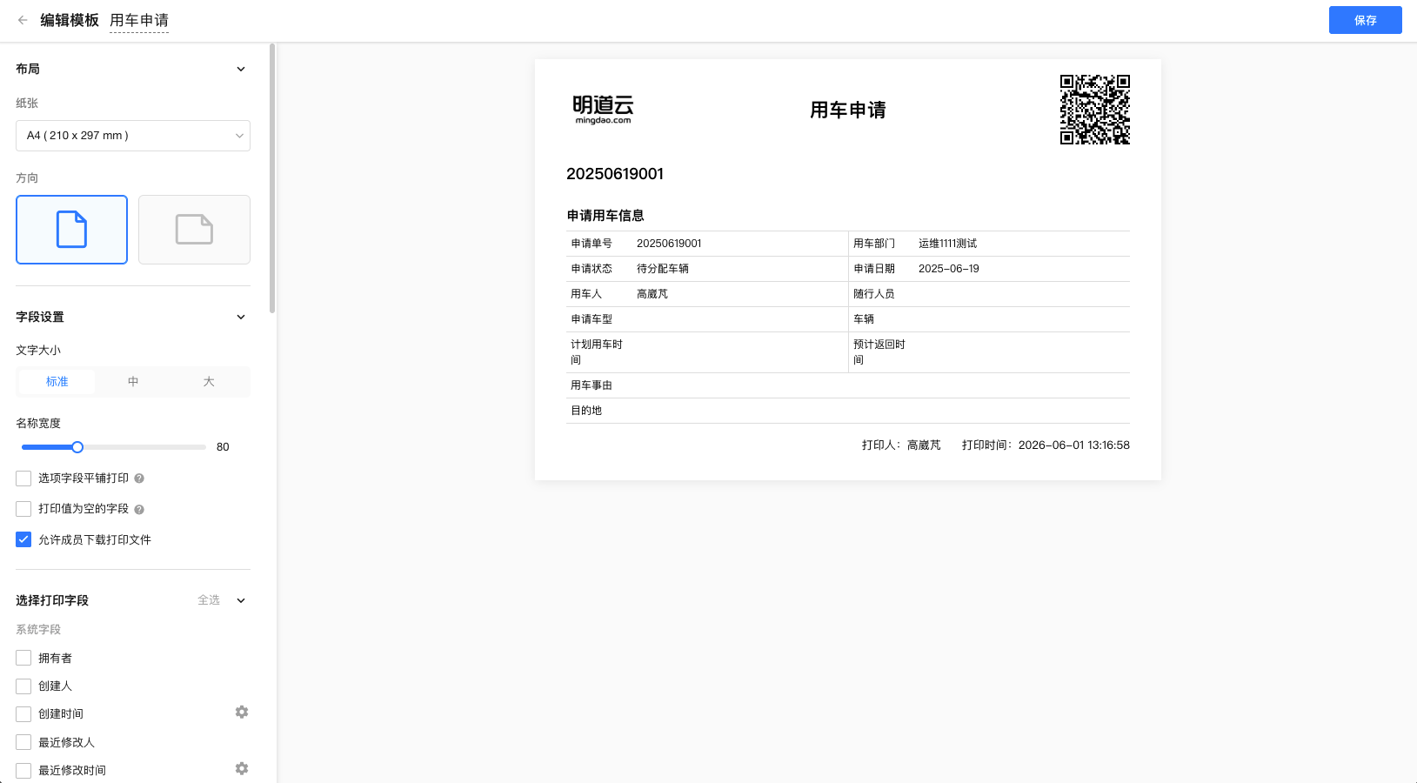
Task: Click the 目的地 row label
Action: pos(586,411)
